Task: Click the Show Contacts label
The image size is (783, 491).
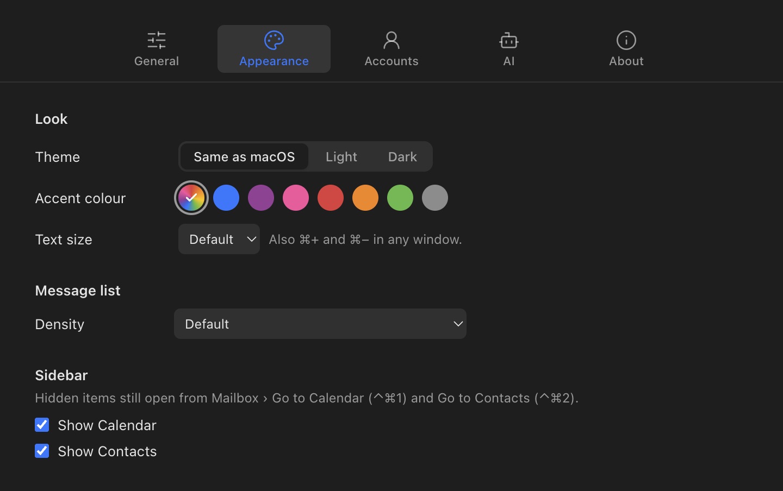Action: (107, 451)
